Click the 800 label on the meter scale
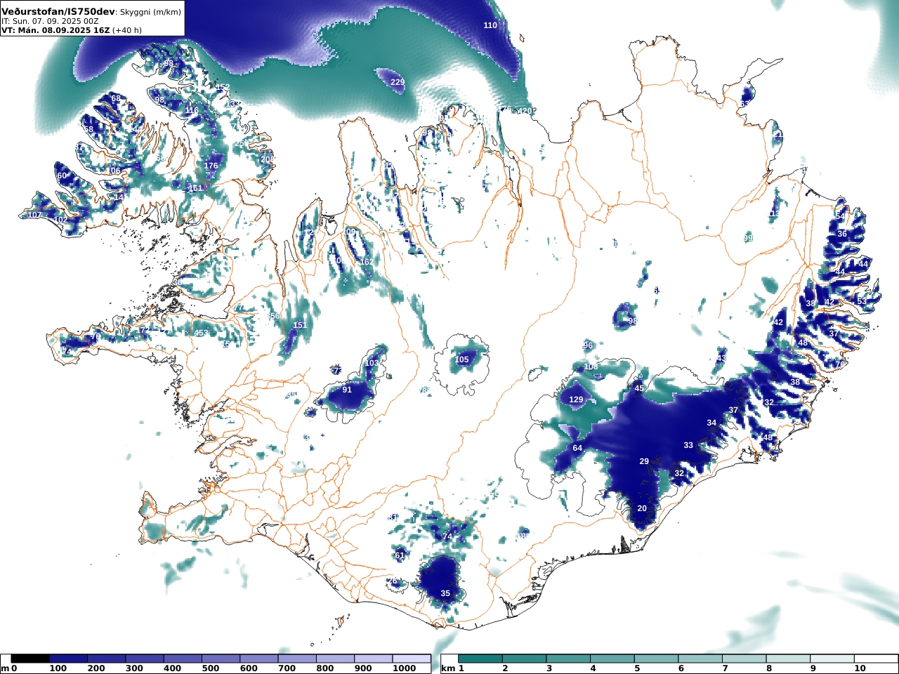 [324, 668]
